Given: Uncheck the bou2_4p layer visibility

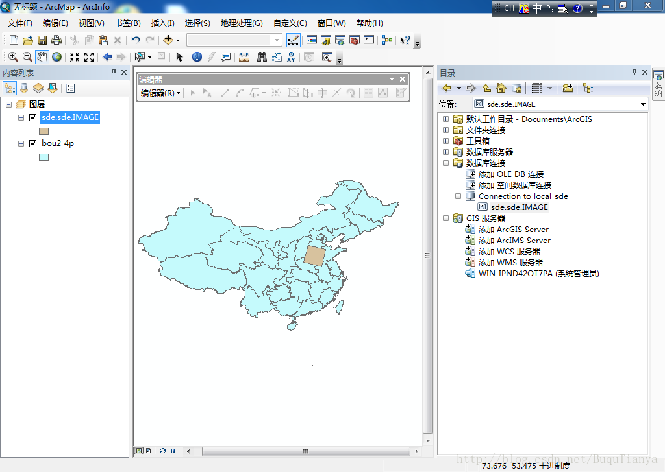Looking at the screenshot, I should click(x=32, y=143).
